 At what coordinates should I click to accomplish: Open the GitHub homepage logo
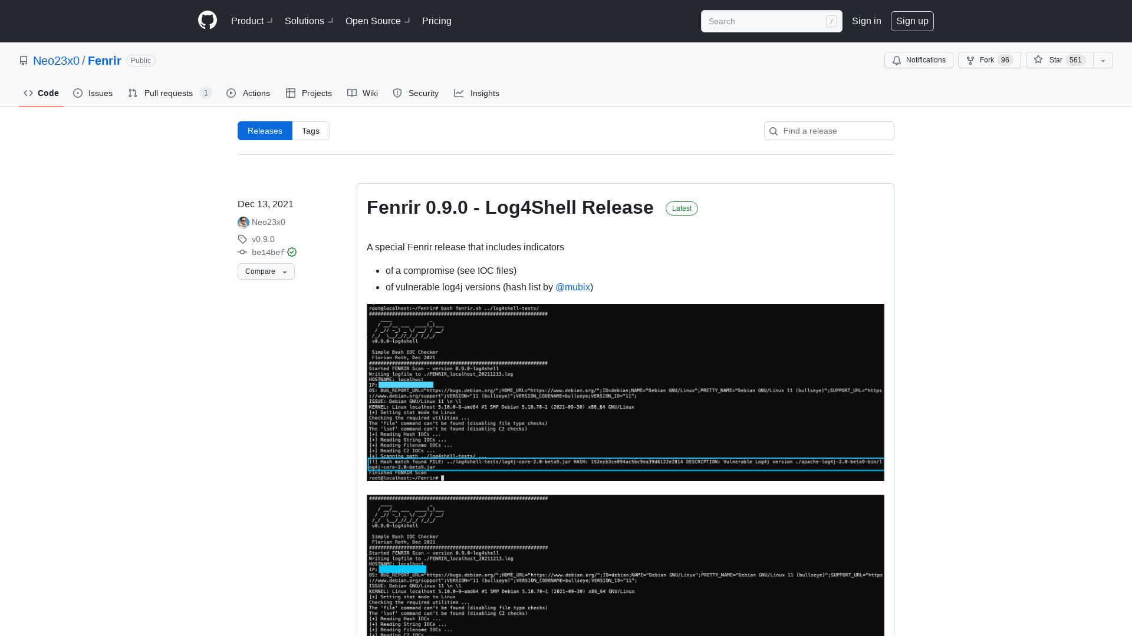(x=208, y=21)
